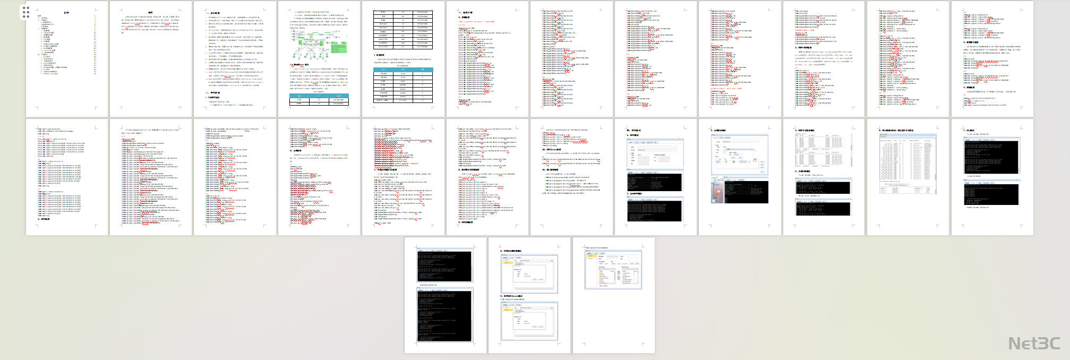Select the sixth page where red-underlined code begins
The height and width of the screenshot is (360, 1070).
[x=487, y=59]
